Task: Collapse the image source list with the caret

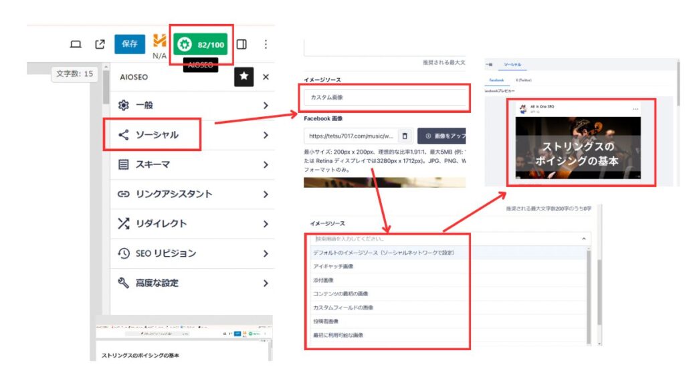Action: point(583,239)
